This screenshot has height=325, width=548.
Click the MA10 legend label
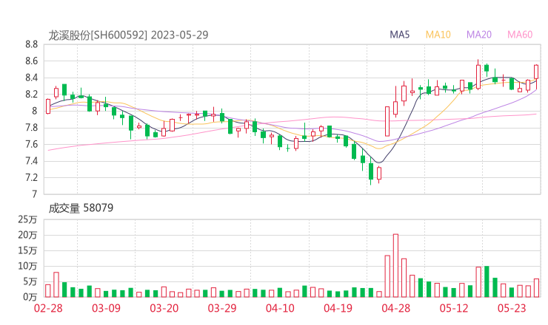coord(438,35)
